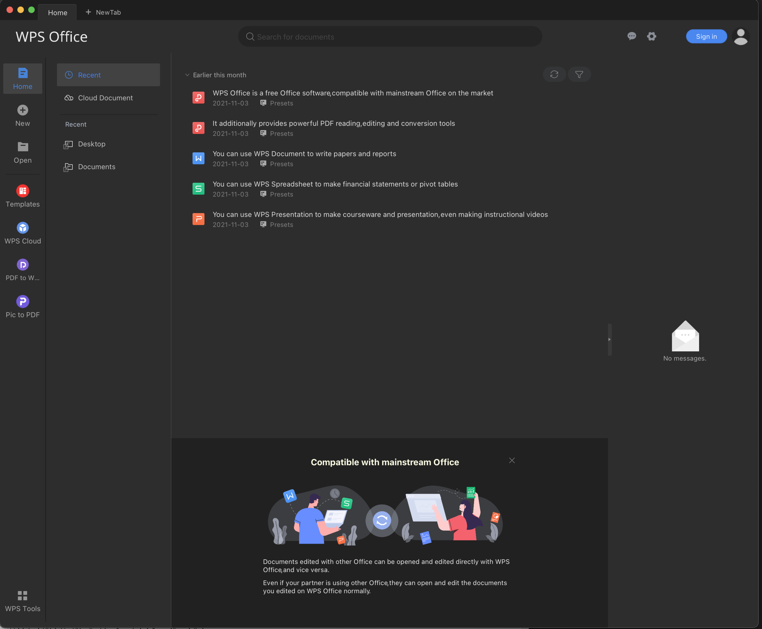Collapse the right messages panel
Screen dimensions: 762x629
tap(609, 339)
